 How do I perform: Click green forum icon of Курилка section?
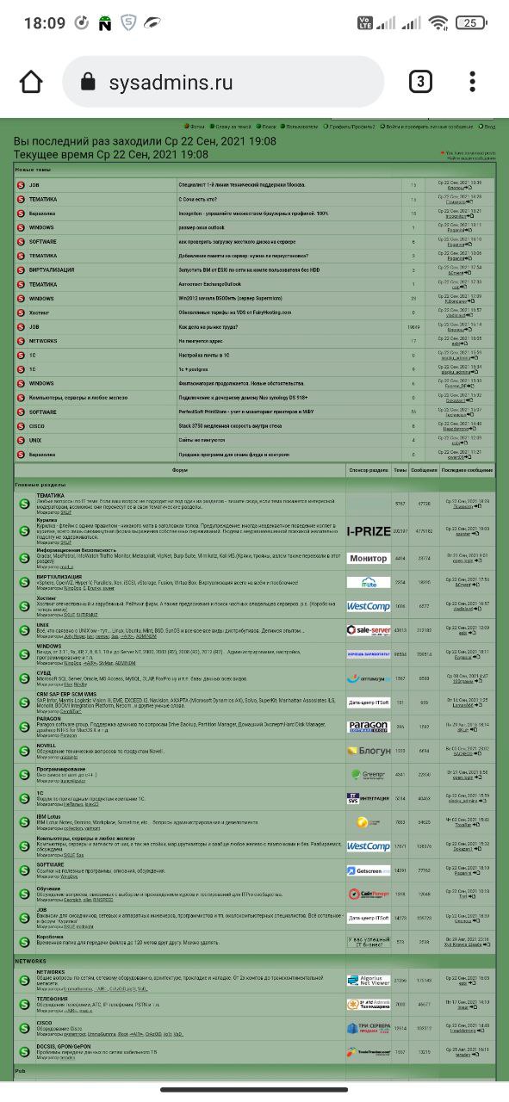25,530
